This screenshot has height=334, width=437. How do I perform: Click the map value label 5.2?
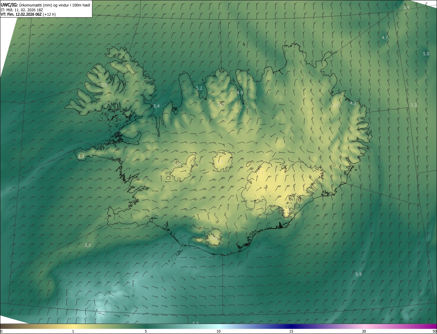point(199,88)
